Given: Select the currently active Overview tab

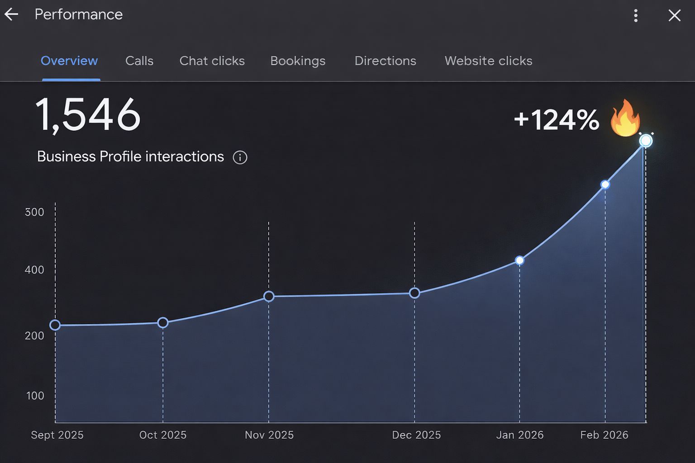Looking at the screenshot, I should [x=69, y=61].
